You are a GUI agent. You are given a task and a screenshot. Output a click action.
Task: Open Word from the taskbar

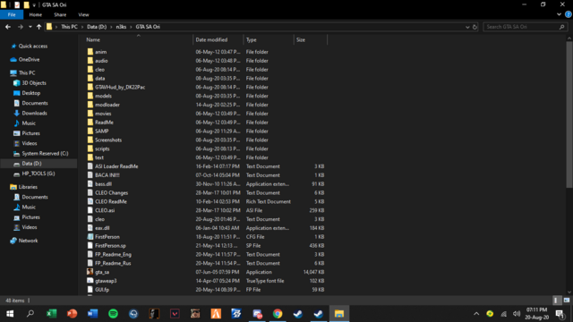pyautogui.click(x=92, y=314)
